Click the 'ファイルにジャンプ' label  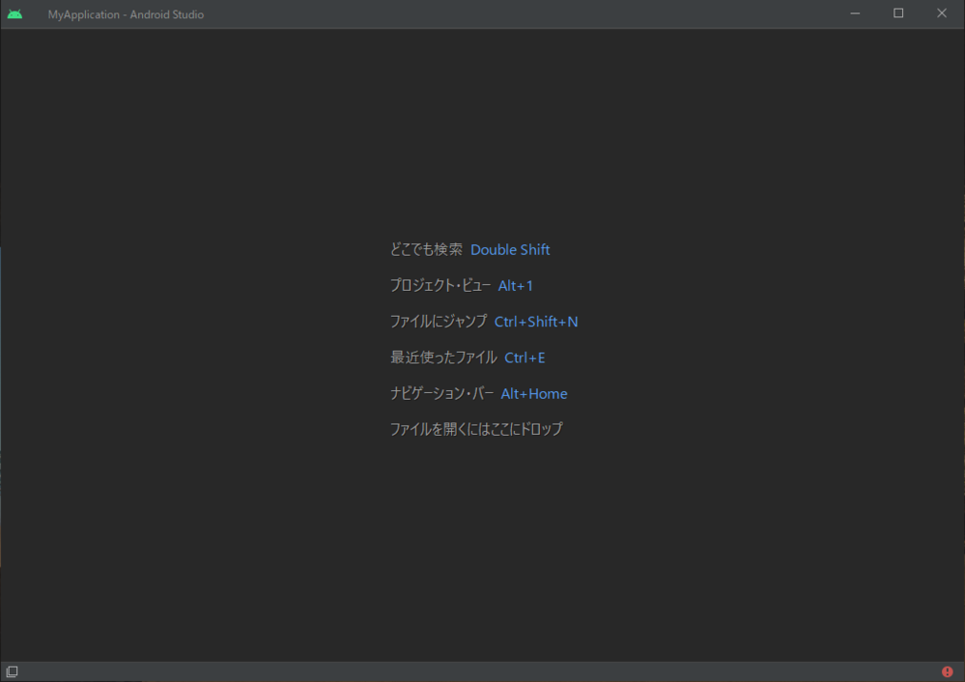tap(439, 322)
